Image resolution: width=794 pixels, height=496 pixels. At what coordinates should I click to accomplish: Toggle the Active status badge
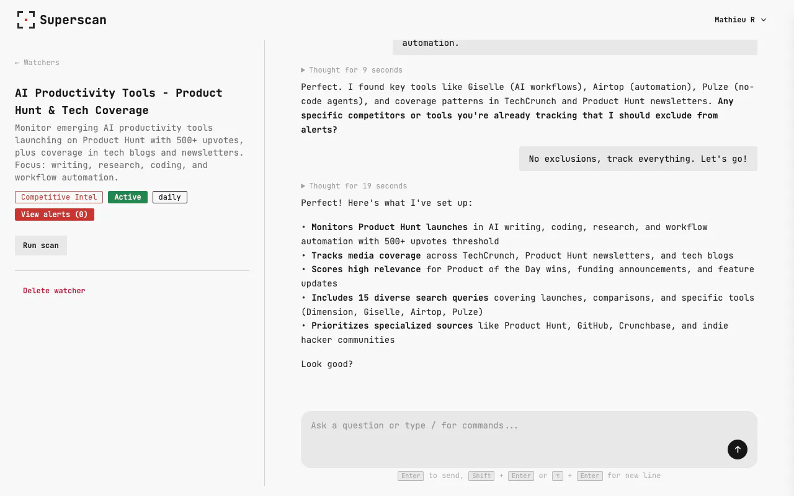[x=128, y=197]
